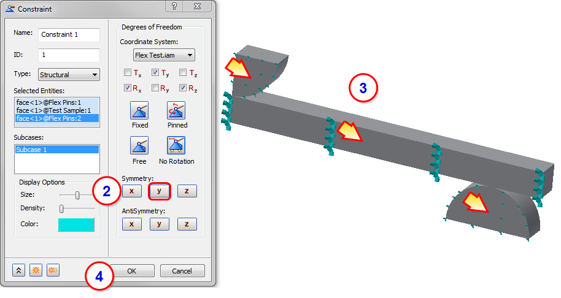The width and height of the screenshot is (561, 298).
Task: Click into the Name input field
Action: [69, 35]
